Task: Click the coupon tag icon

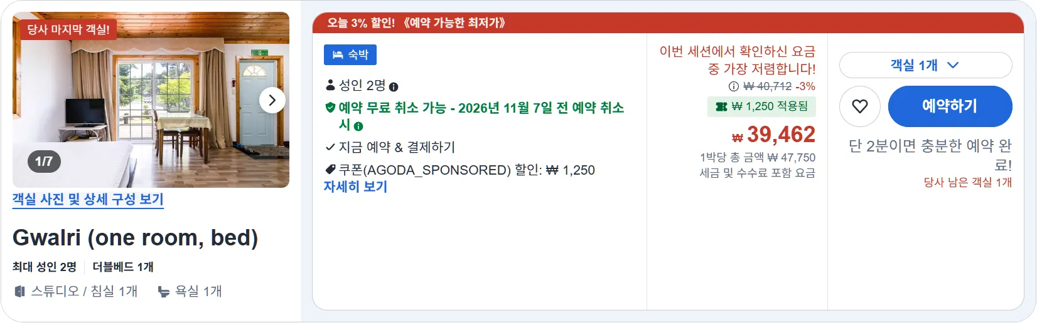Action: click(330, 170)
